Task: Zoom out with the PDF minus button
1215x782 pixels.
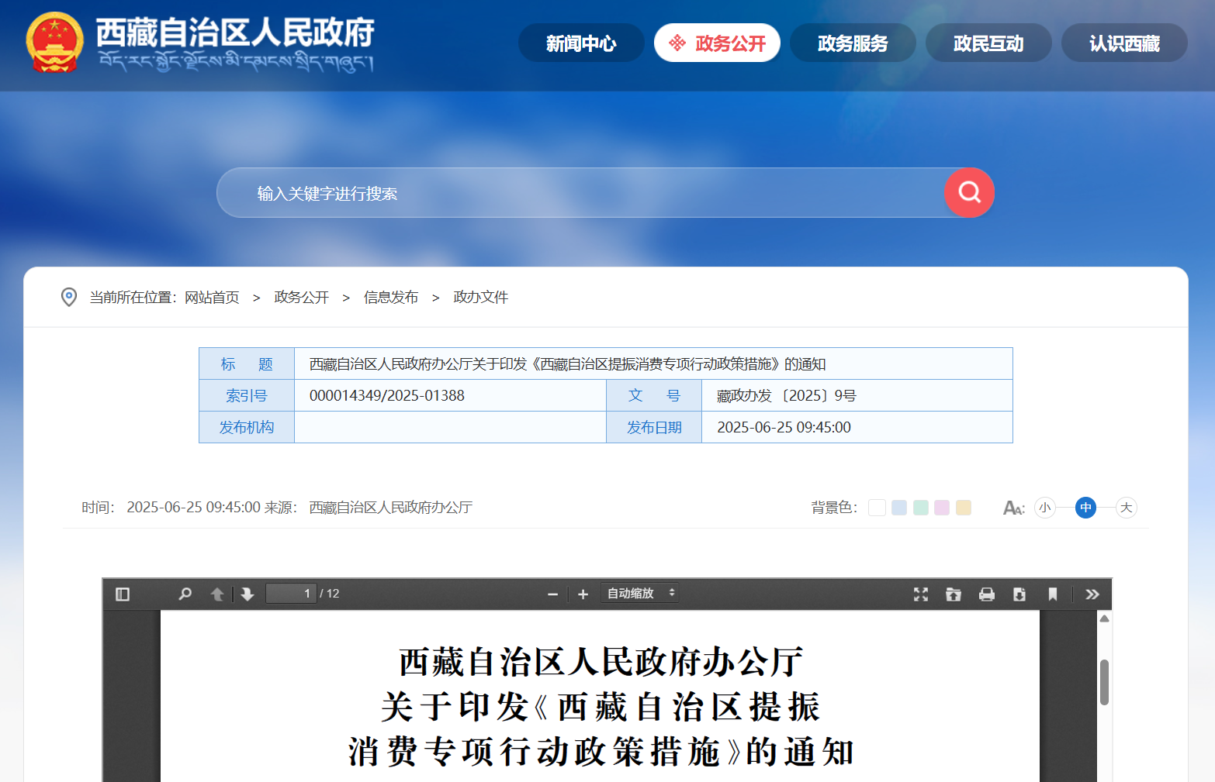Action: (x=552, y=594)
